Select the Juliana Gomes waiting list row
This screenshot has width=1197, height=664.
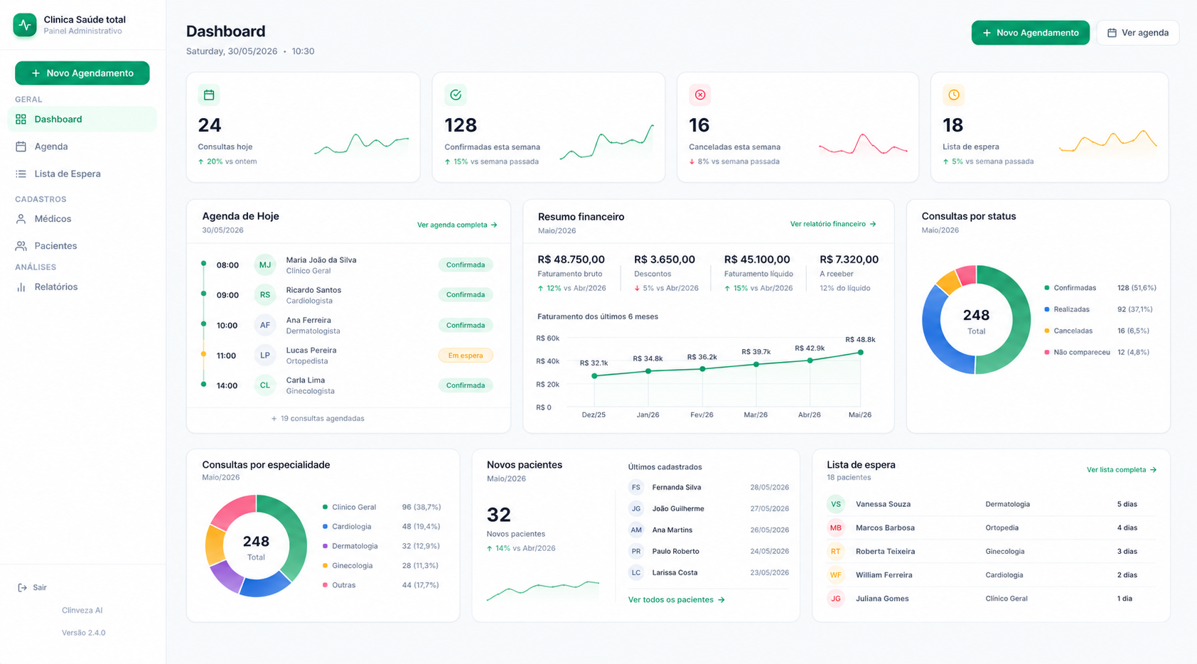tap(991, 599)
